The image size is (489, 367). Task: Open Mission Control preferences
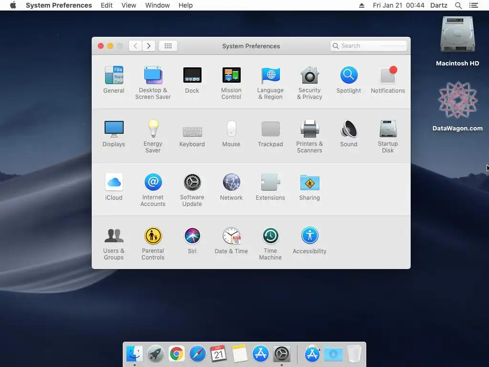[x=231, y=83]
